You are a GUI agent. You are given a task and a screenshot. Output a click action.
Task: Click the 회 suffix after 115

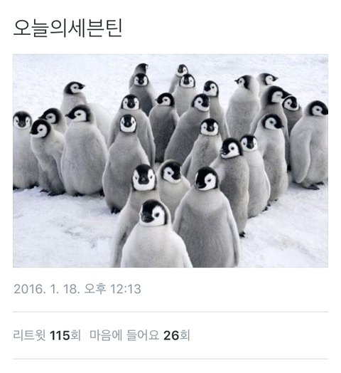coord(75,335)
